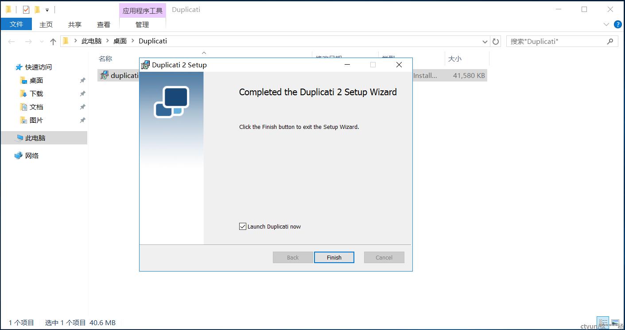Open quick access toolbar customize dropdown

point(47,10)
